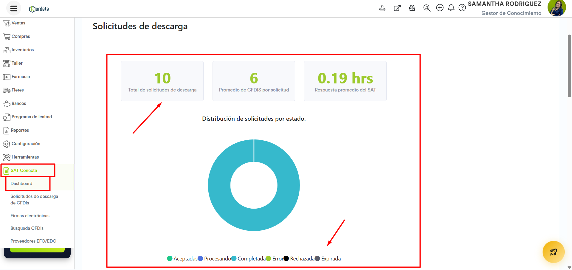Toggle Aceptadas series in chart legend
This screenshot has height=270, width=572.
click(x=182, y=259)
